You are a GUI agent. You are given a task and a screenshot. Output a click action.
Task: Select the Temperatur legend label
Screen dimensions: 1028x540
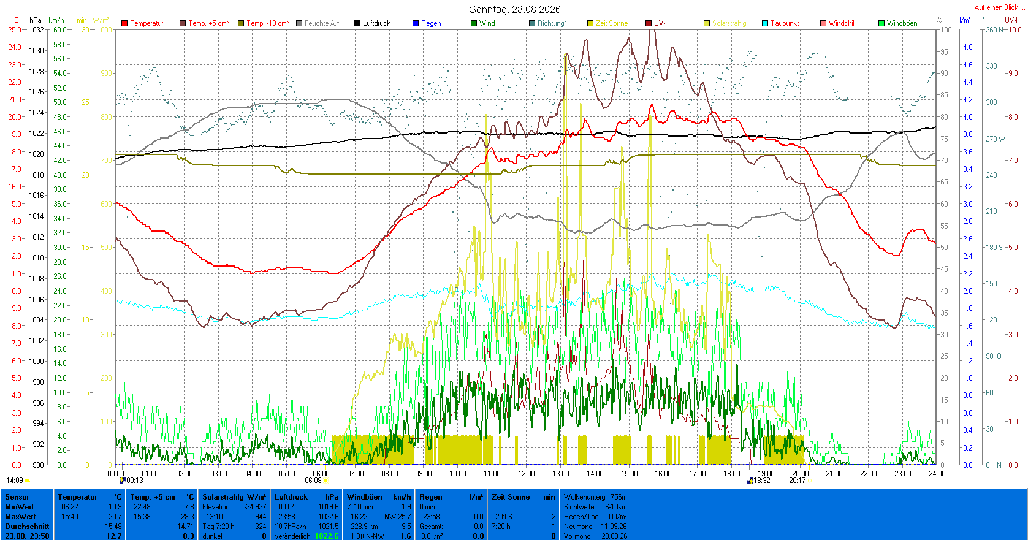click(147, 23)
